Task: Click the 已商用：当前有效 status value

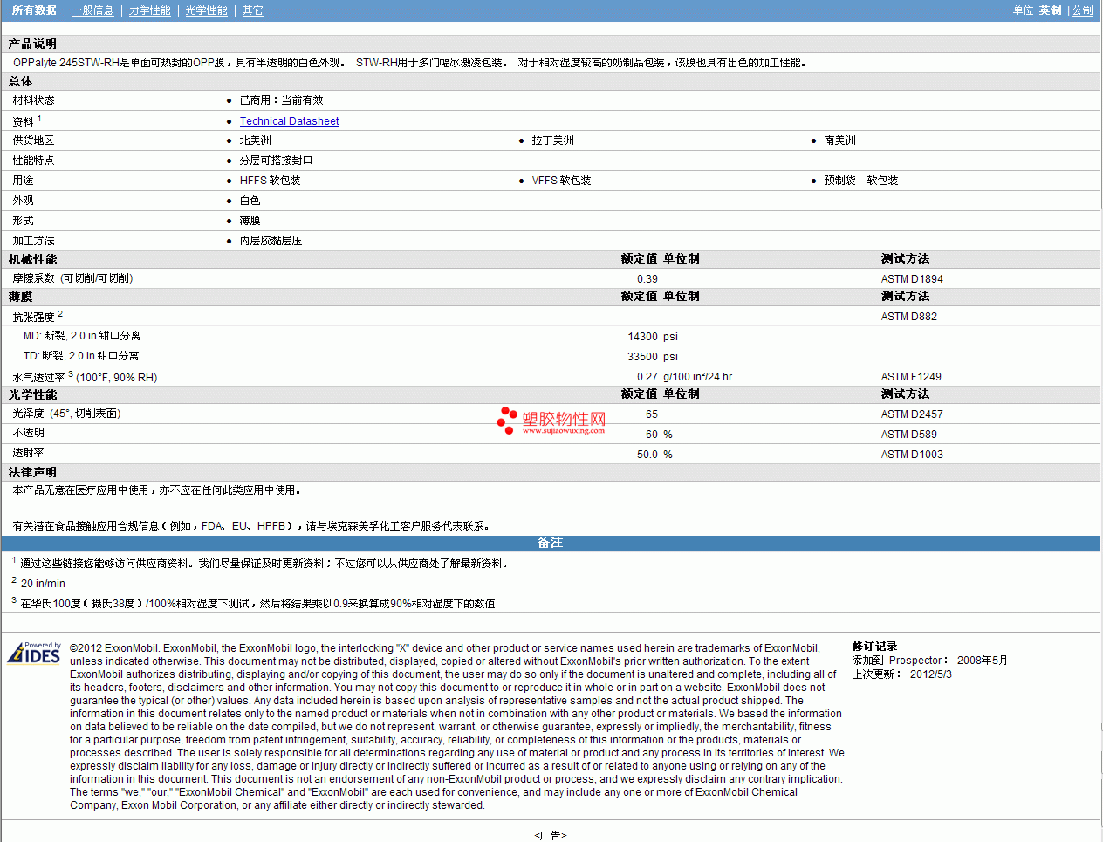Action: (281, 100)
